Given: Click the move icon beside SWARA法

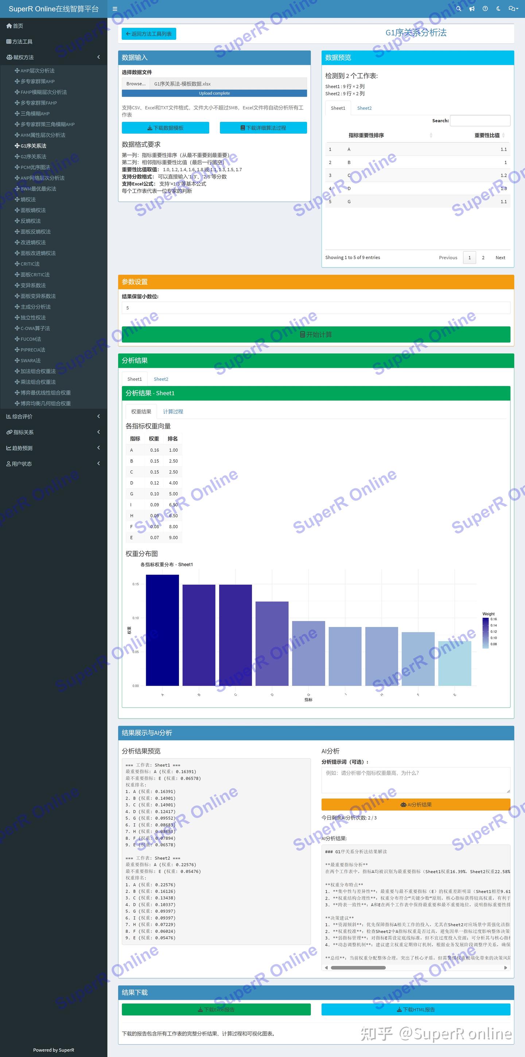Looking at the screenshot, I should point(17,361).
